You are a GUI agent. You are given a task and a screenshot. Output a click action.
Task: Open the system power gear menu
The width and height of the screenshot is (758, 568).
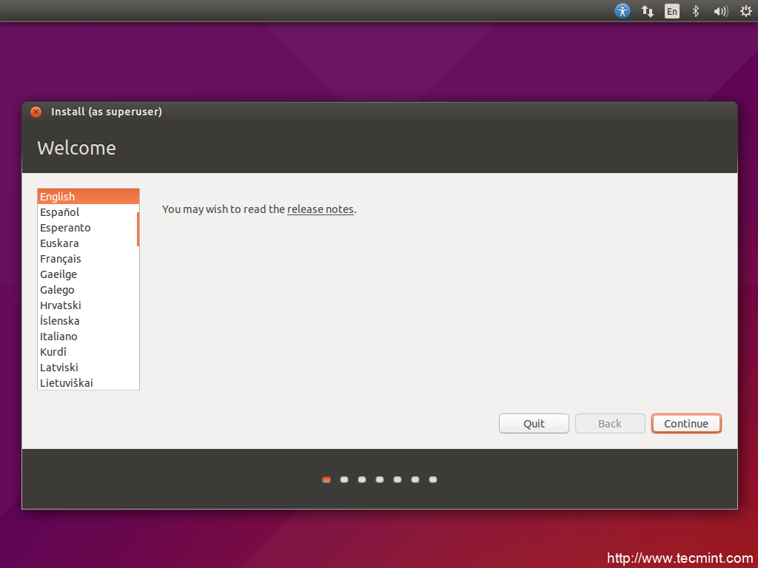746,10
